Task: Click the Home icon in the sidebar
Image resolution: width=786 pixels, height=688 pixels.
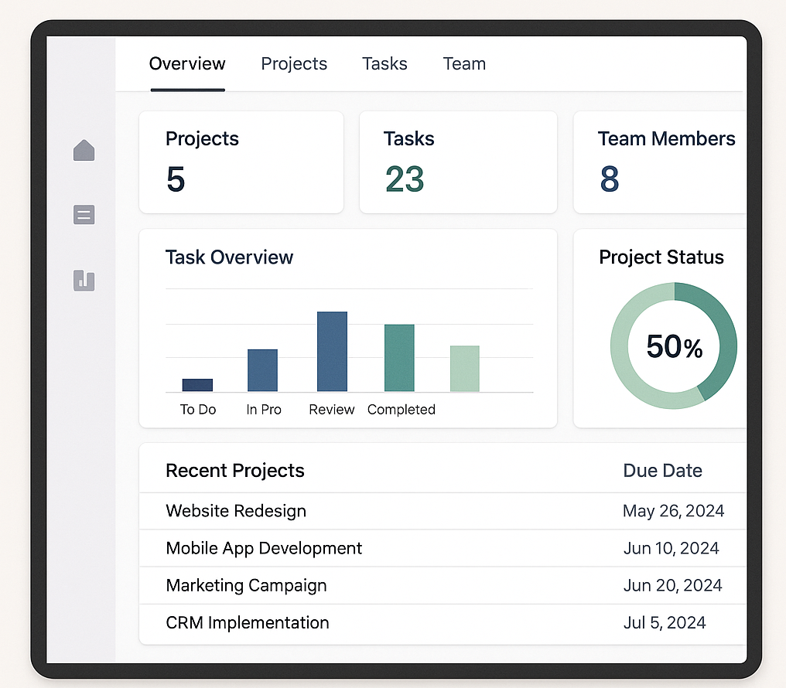Action: (x=84, y=150)
